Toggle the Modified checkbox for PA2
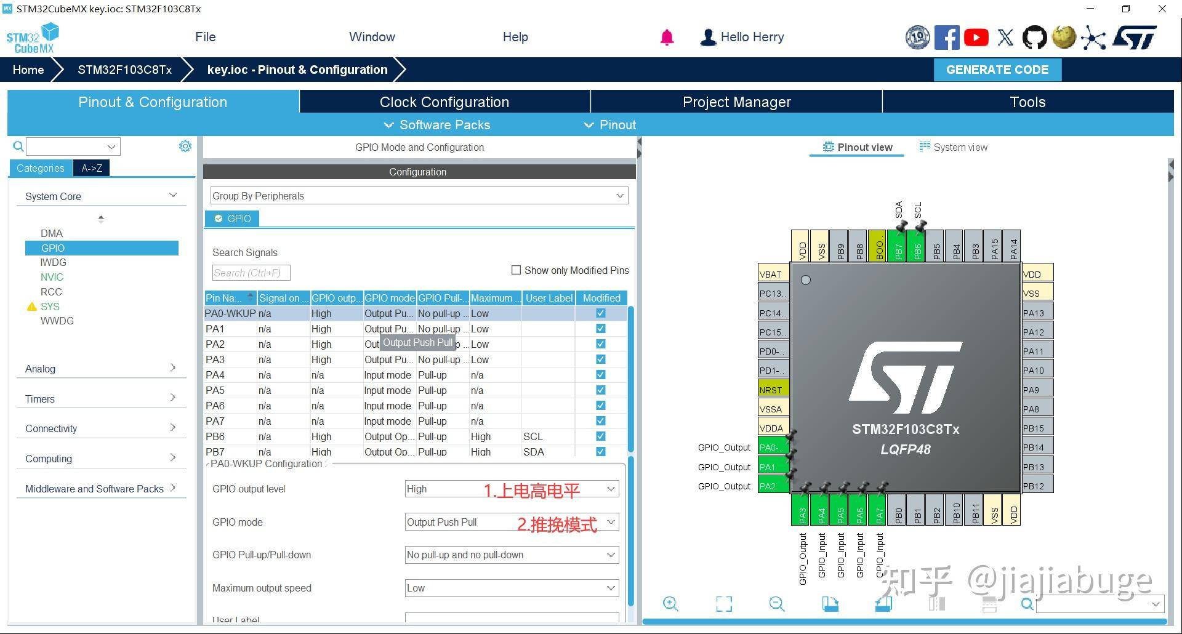The height and width of the screenshot is (634, 1182). pyautogui.click(x=601, y=344)
